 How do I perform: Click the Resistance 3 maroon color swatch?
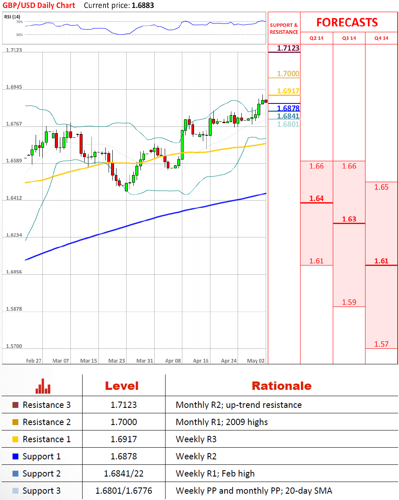click(x=16, y=405)
